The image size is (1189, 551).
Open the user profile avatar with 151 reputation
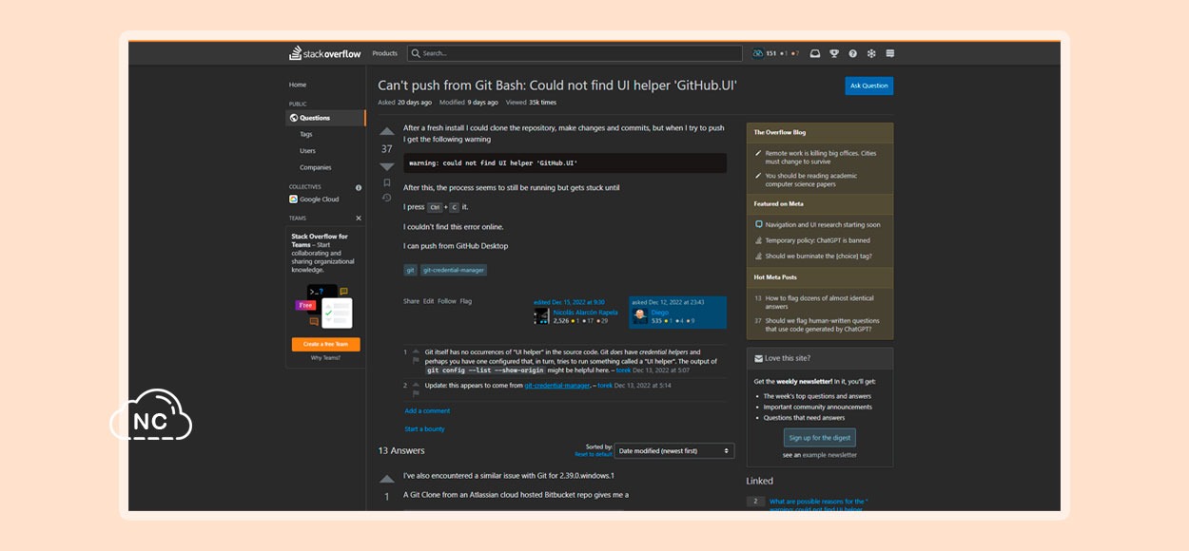758,53
